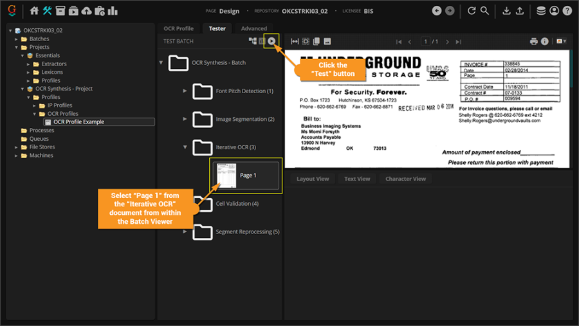The image size is (579, 326).
Task: Expand the Batches folder in tree
Action: click(x=17, y=39)
